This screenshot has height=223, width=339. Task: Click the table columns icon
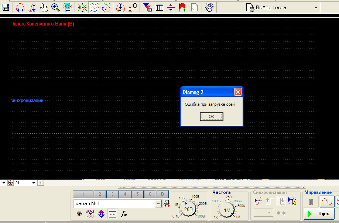tap(159, 7)
